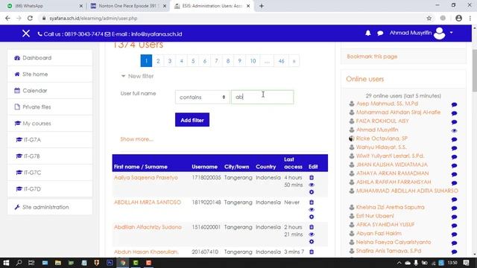Suspend Aaliya Saqeena Prasetyo account eye icon
Viewport: 477px width, 268px height.
pos(312,185)
